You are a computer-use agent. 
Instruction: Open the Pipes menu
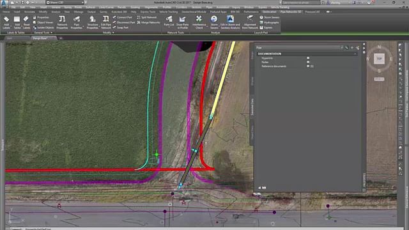click(209, 7)
